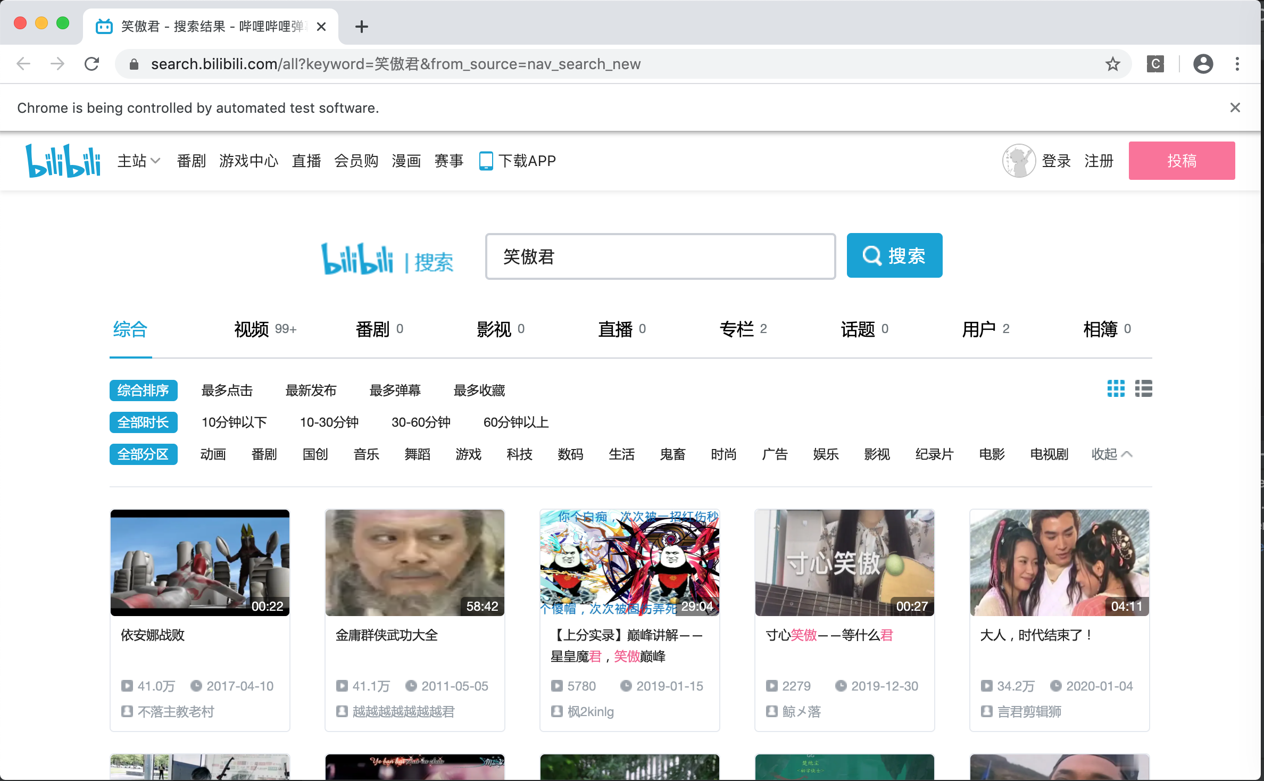The height and width of the screenshot is (781, 1264).
Task: Select 最多点击 sort option
Action: pos(227,390)
